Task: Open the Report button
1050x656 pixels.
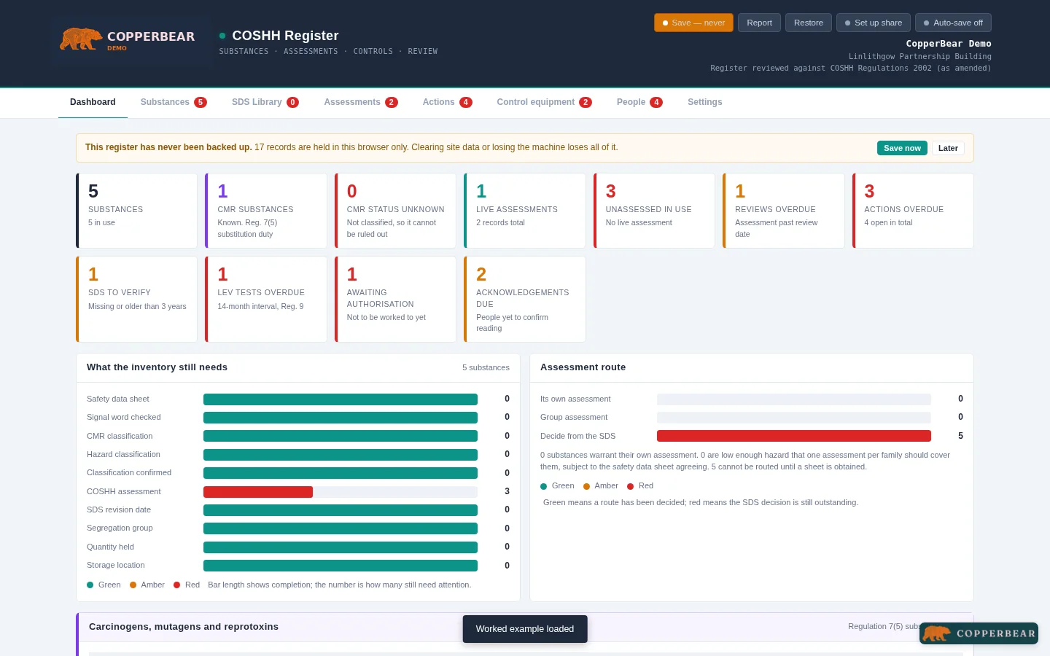Action: point(759,23)
